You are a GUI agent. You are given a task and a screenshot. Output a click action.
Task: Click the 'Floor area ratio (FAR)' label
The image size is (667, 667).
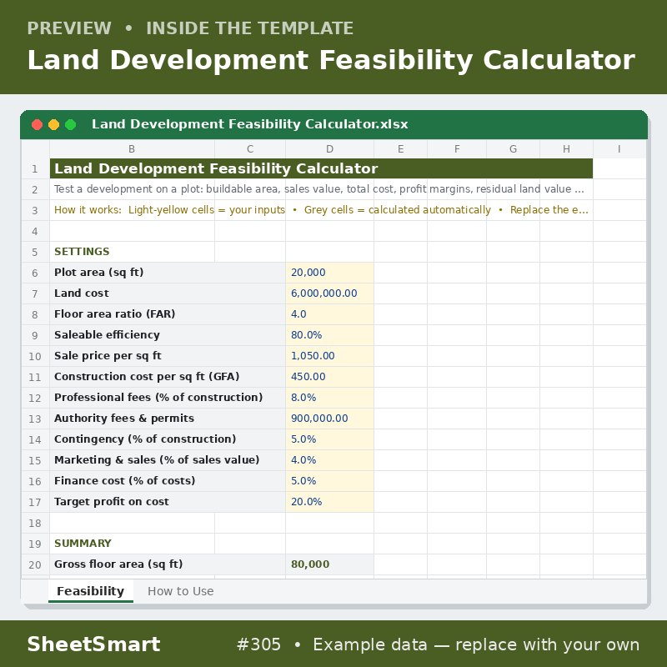click(x=114, y=314)
